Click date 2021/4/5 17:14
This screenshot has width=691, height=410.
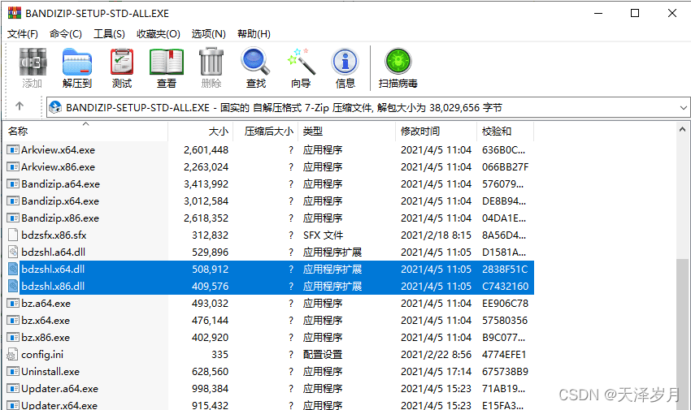point(436,372)
